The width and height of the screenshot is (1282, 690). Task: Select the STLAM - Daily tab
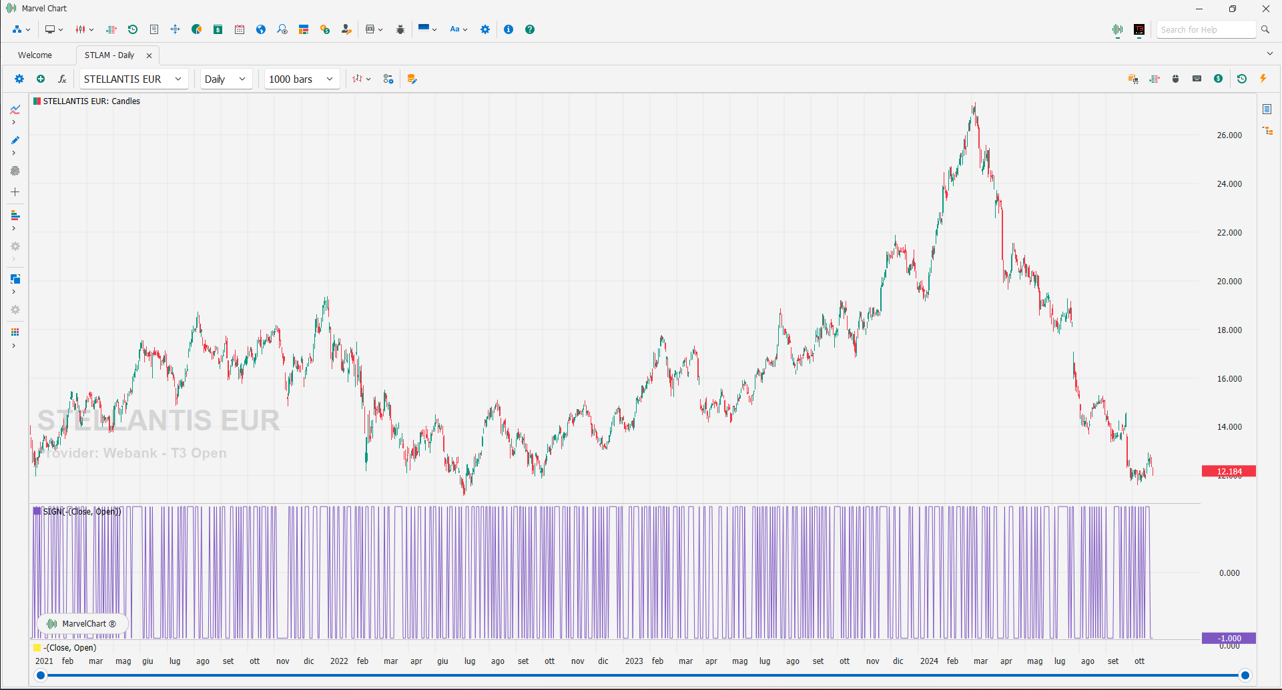pyautogui.click(x=109, y=55)
